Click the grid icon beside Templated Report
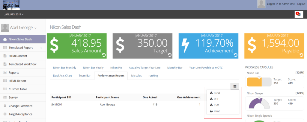Viewport: 307px width, 122px height. coord(5,48)
